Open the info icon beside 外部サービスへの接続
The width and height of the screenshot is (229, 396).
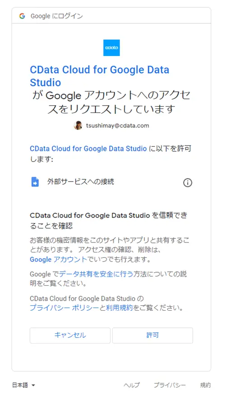point(188,182)
